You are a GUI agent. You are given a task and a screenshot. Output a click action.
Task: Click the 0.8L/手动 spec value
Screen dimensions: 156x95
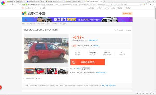(x=107, y=52)
